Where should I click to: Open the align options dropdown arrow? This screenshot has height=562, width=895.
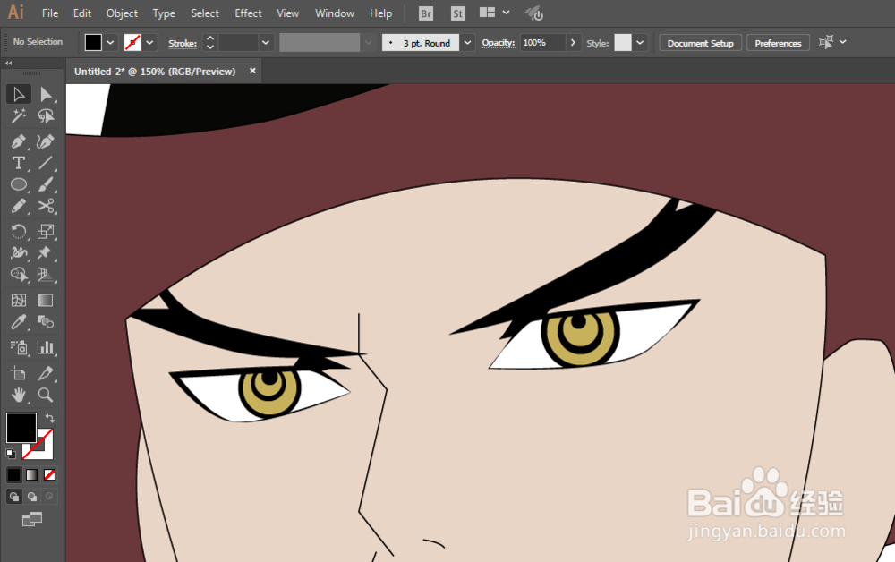(842, 42)
